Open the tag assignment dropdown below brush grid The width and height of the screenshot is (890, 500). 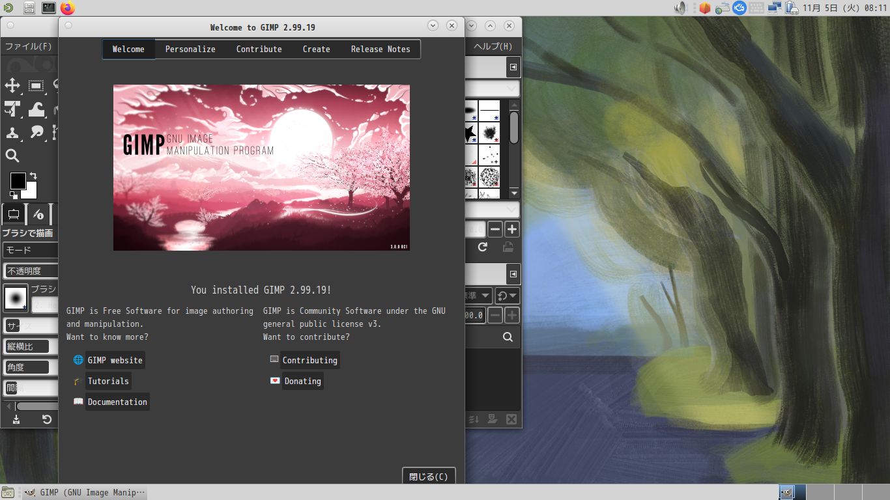(492, 210)
